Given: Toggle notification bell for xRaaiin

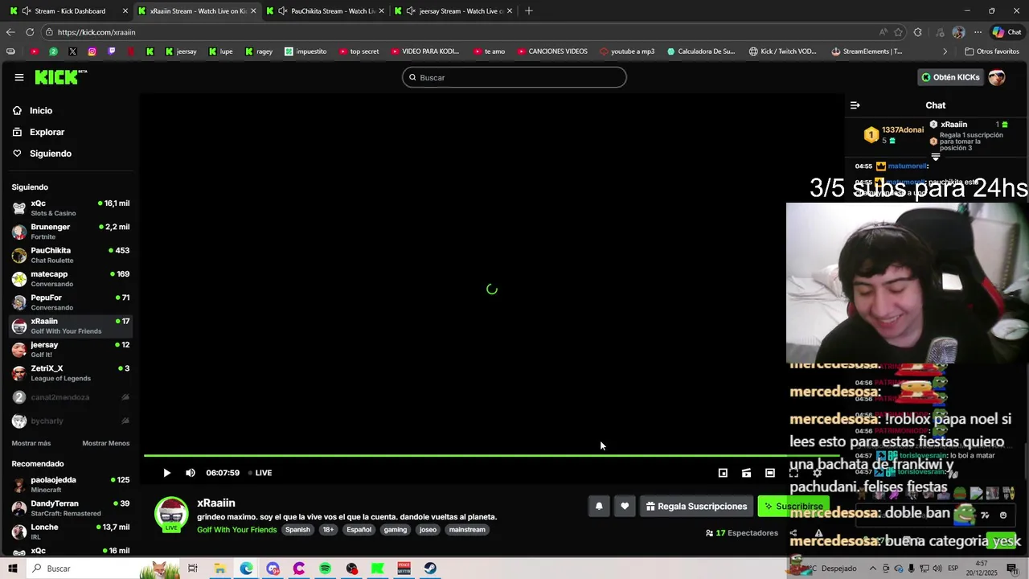Looking at the screenshot, I should tap(599, 506).
